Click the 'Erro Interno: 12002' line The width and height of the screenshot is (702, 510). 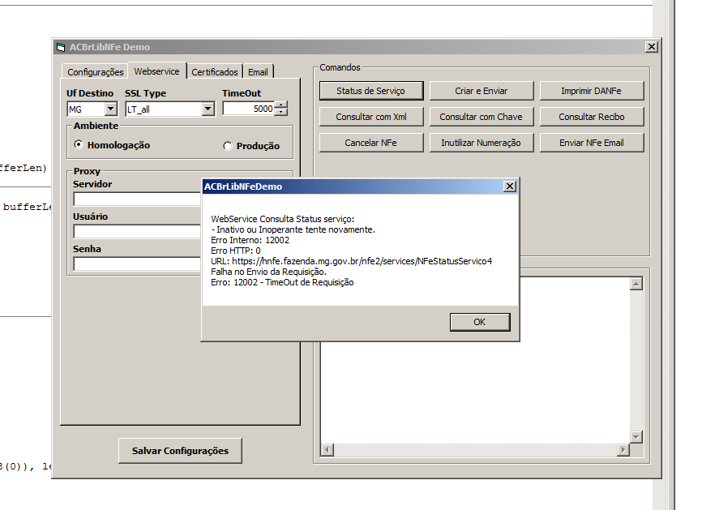250,240
